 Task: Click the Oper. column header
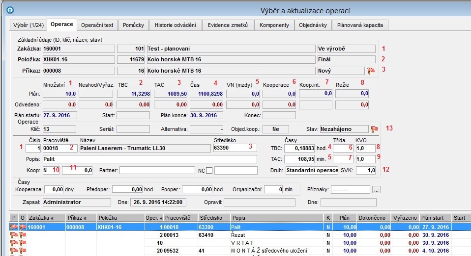[x=154, y=218]
